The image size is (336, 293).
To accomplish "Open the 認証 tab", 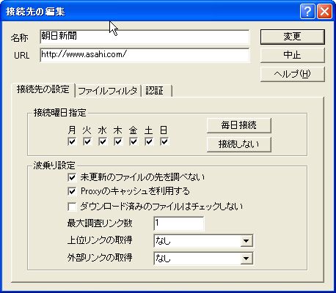I will click(x=156, y=91).
